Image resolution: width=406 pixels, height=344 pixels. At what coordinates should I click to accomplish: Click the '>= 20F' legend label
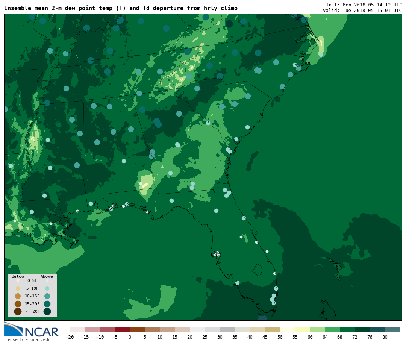coord(32,311)
